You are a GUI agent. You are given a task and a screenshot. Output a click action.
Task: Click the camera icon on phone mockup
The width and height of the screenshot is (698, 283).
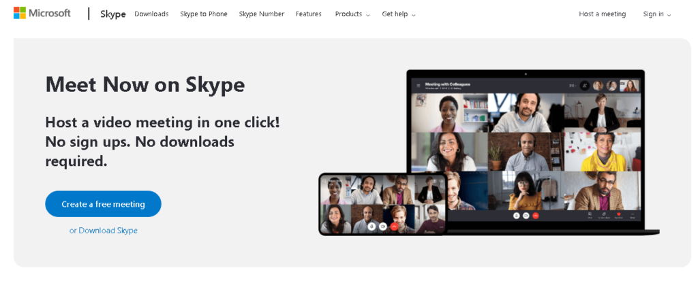pyautogui.click(x=383, y=227)
